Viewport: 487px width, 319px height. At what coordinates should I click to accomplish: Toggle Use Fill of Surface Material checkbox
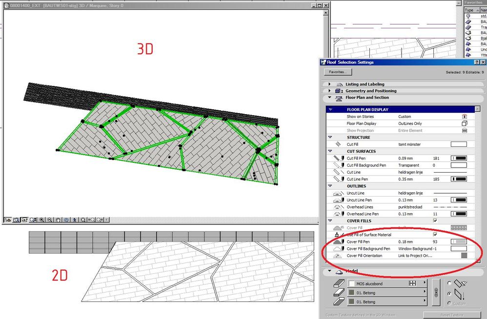coord(435,235)
